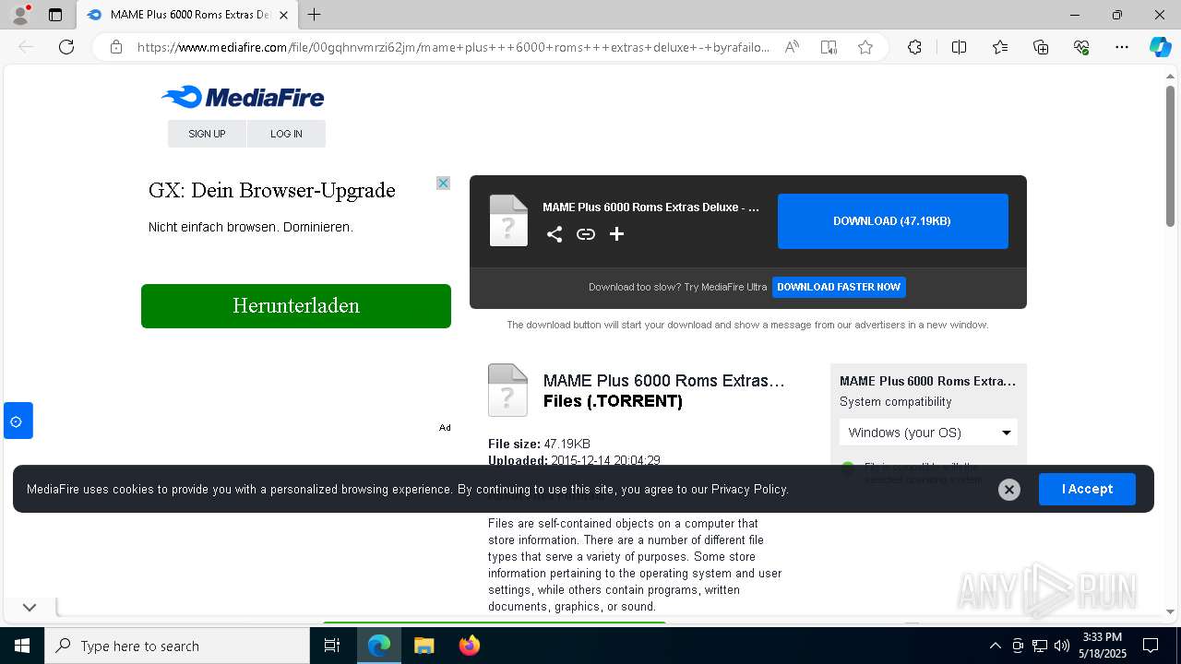Click 'System compatibility' label text
This screenshot has width=1181, height=664.
click(895, 402)
